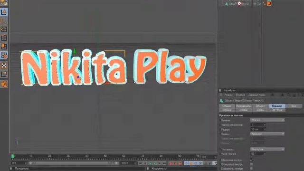Enable the Отверстия внутрь checkbox
This screenshot has height=171, width=304.
pos(251,164)
